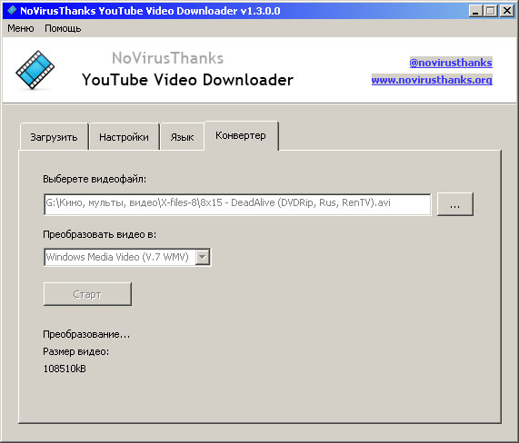
Task: Switch to the Язык tab
Action: tap(182, 137)
